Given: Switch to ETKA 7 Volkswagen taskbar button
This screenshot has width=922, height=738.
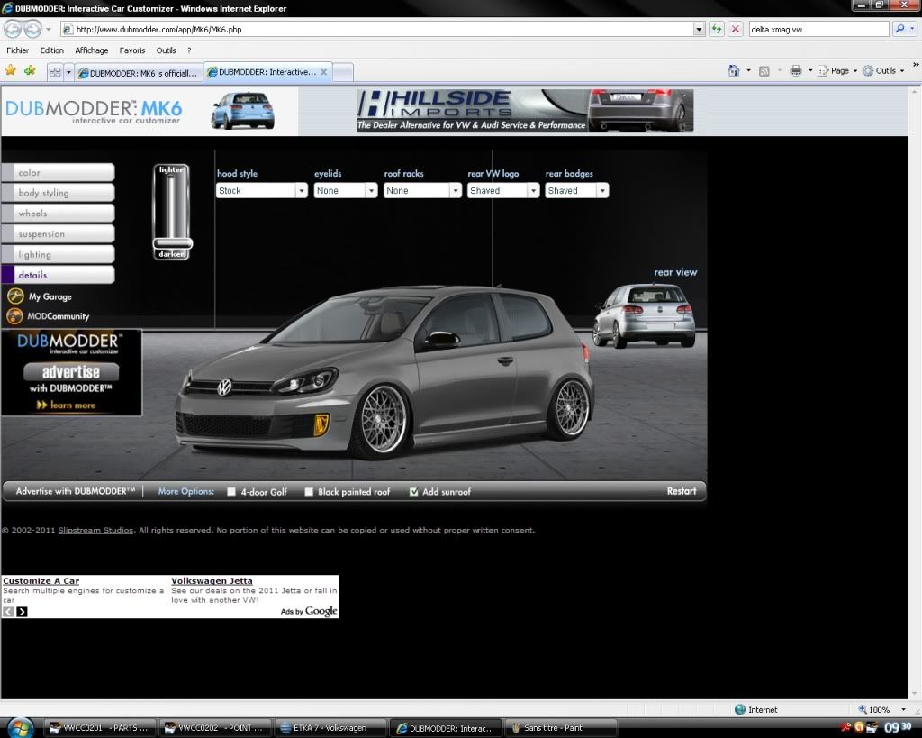Looking at the screenshot, I should point(330,728).
